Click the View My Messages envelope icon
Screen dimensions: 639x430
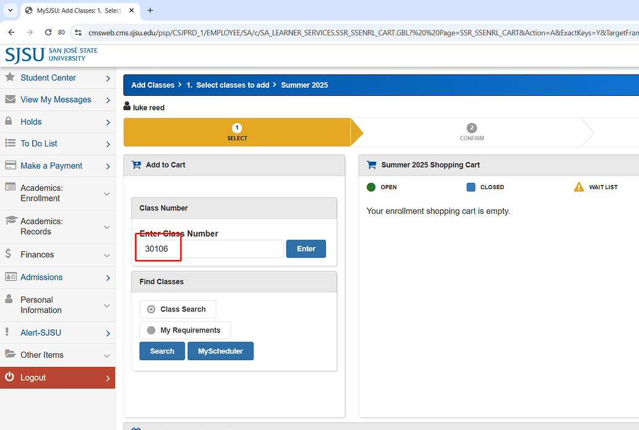coord(10,99)
